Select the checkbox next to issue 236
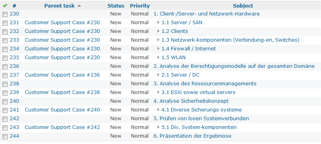 (5, 67)
